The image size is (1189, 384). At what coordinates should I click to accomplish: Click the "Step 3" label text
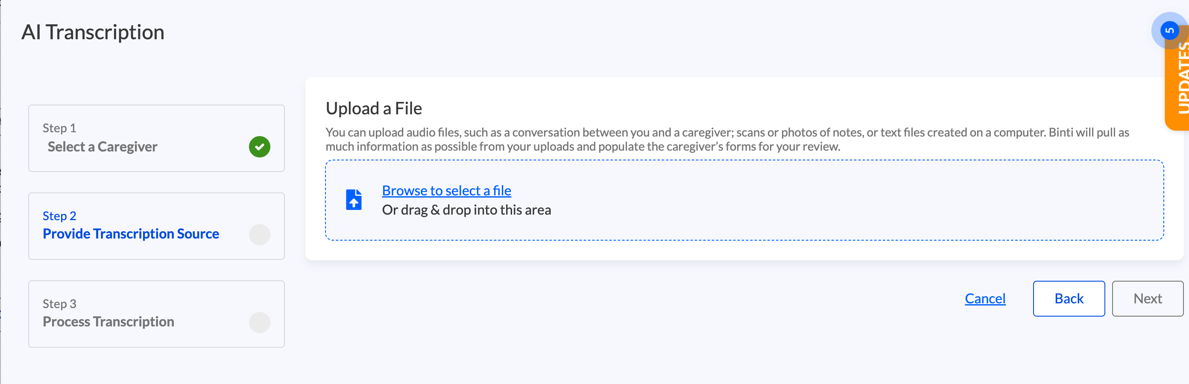59,303
